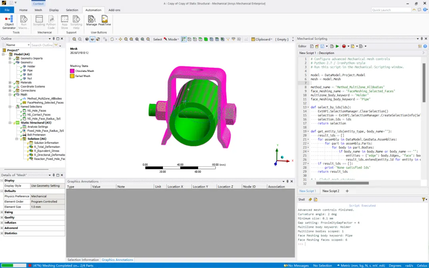
Task: Switch to the Mesh ribbon tab
Action: point(38,10)
